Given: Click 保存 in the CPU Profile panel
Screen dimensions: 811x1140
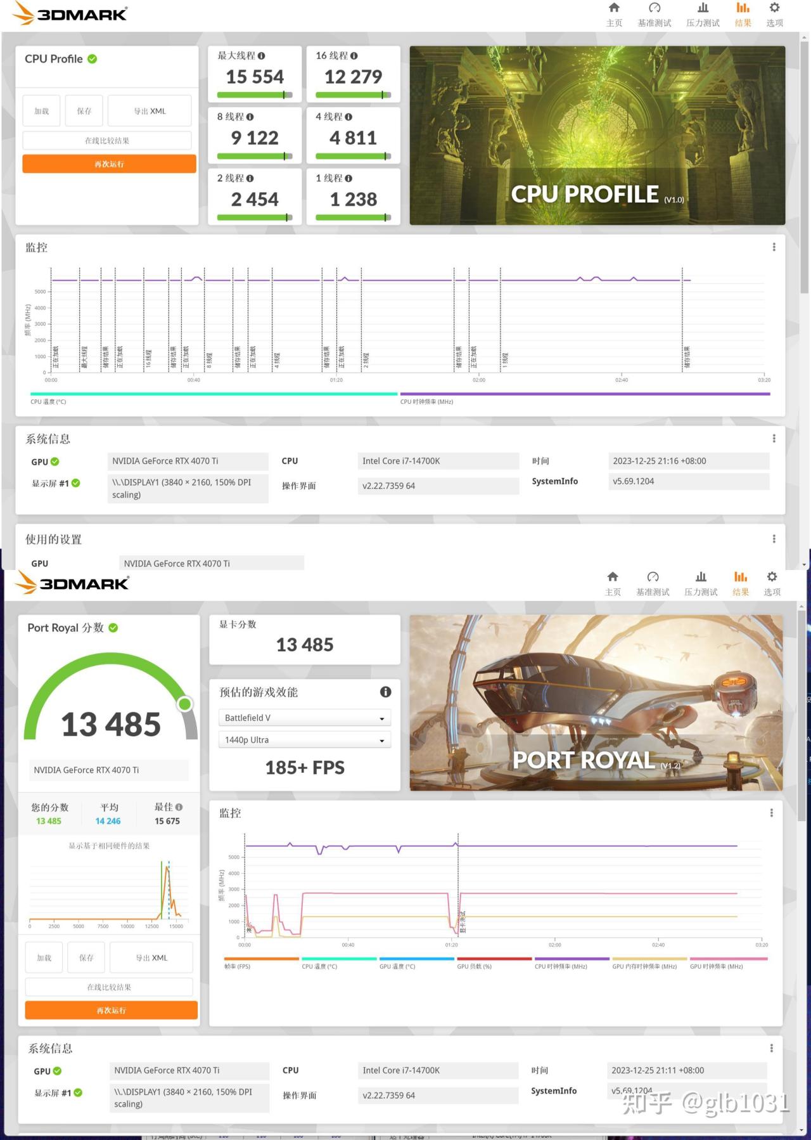Looking at the screenshot, I should click(x=84, y=111).
